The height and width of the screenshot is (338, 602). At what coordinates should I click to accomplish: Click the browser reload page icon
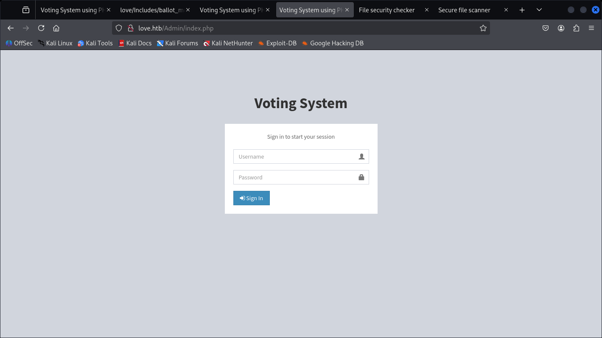click(x=41, y=28)
